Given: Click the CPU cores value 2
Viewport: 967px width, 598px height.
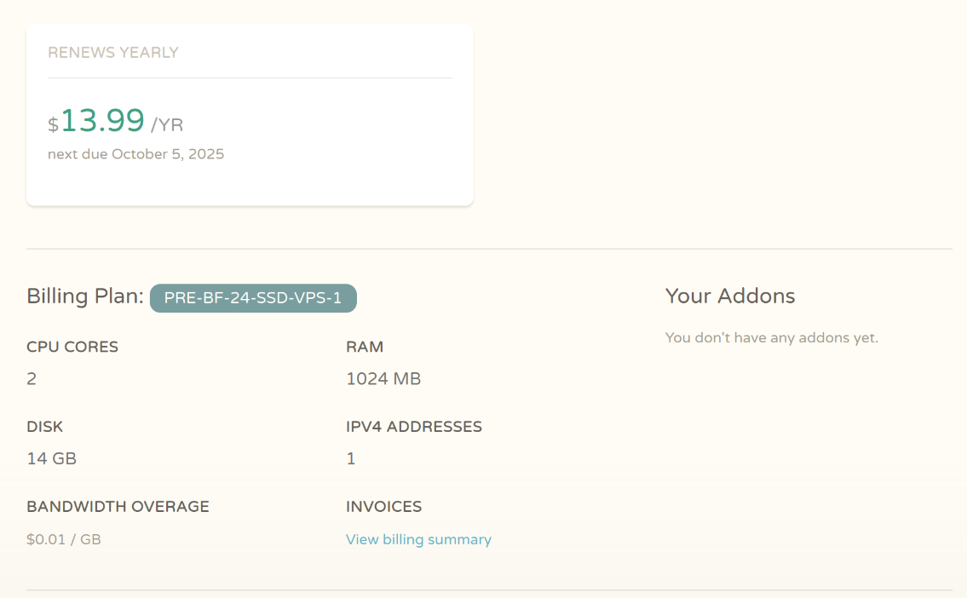Looking at the screenshot, I should (x=32, y=378).
